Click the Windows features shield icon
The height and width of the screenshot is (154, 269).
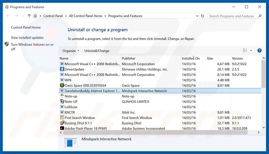tap(7, 44)
